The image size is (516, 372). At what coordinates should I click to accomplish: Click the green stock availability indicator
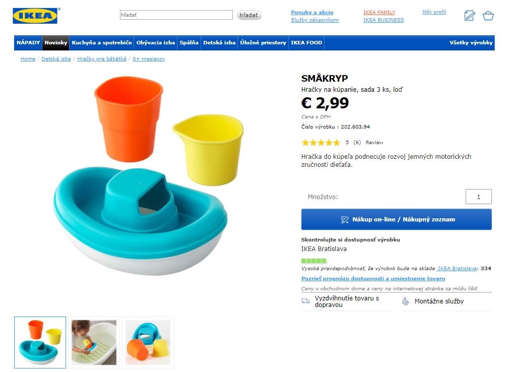point(313,261)
